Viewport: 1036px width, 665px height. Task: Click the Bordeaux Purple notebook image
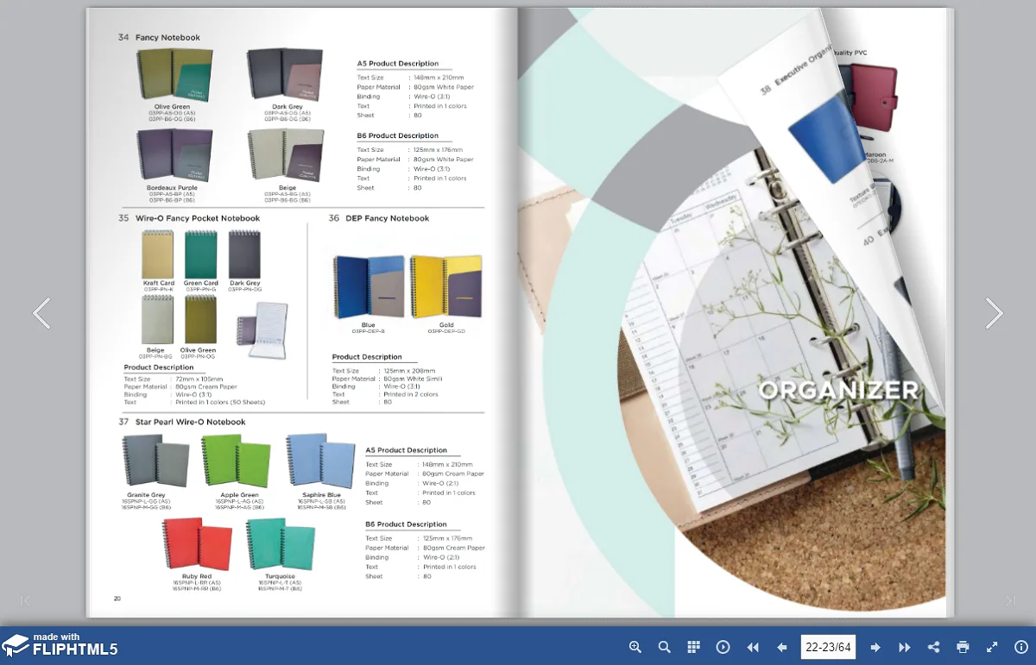(x=174, y=156)
